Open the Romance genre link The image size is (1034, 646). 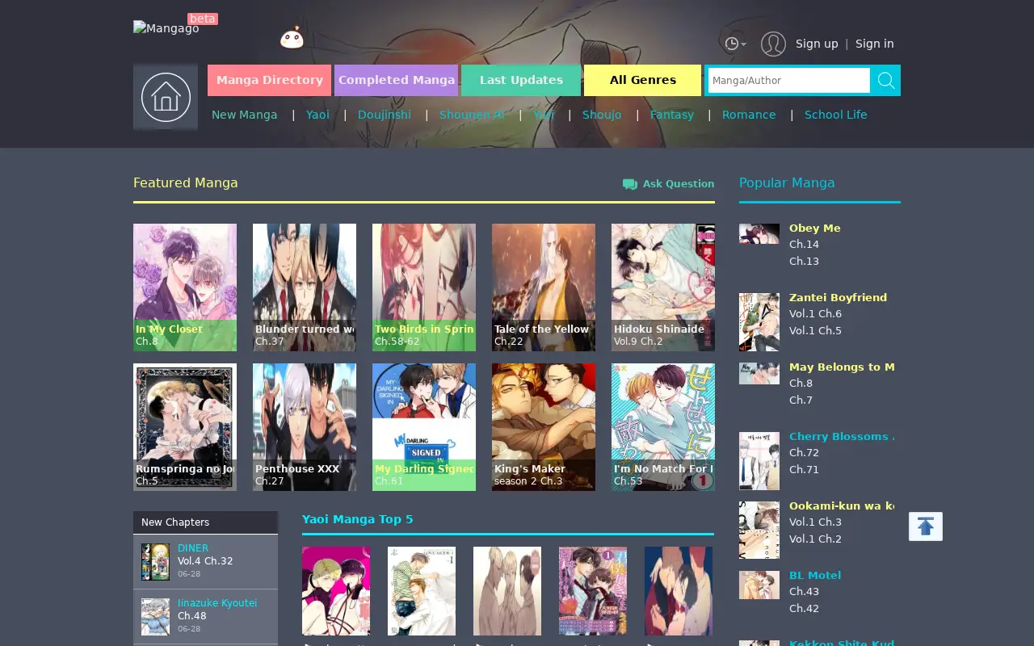749,115
